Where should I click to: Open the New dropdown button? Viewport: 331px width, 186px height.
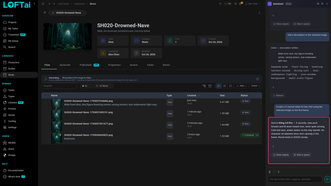(x=242, y=86)
